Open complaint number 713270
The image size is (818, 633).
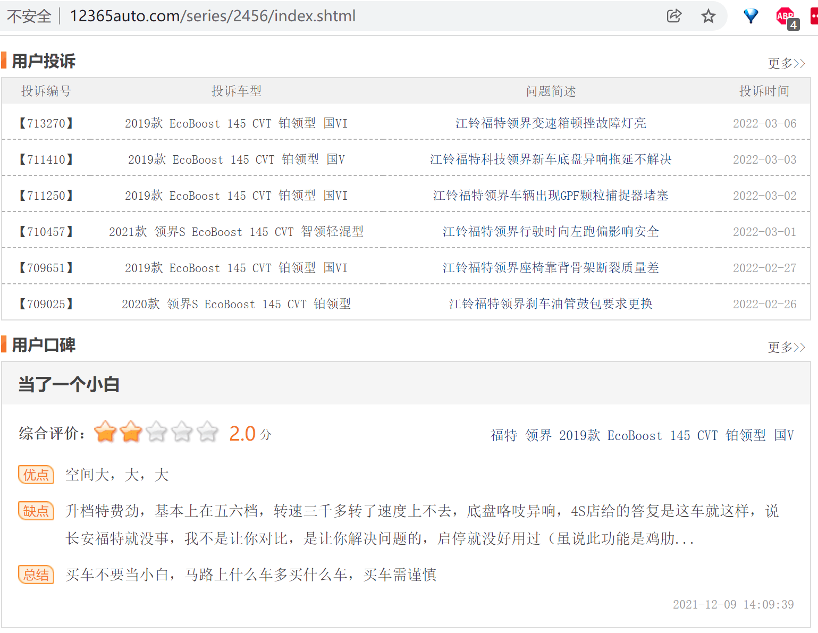click(46, 123)
